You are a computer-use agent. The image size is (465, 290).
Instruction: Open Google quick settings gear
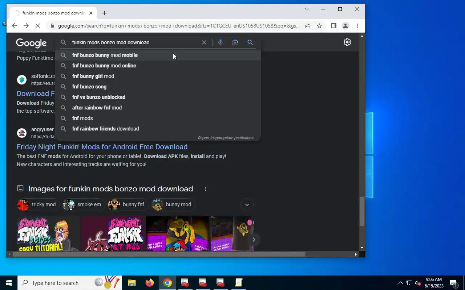point(347,42)
